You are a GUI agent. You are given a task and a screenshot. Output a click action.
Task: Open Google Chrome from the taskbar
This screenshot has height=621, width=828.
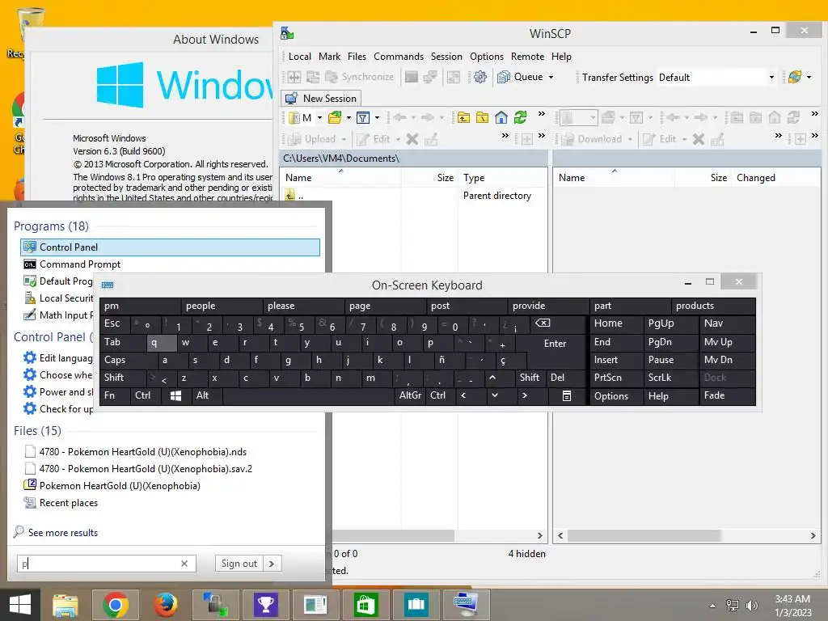[x=116, y=605]
